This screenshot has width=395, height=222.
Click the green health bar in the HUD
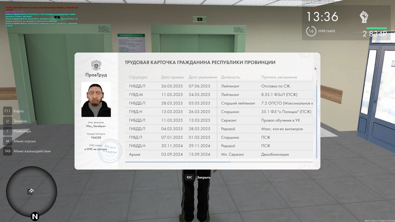pyautogui.click(x=376, y=28)
